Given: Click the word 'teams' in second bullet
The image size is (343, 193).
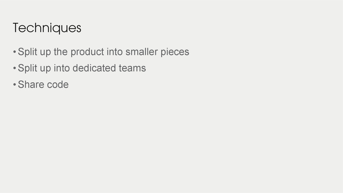Looking at the screenshot, I should pyautogui.click(x=132, y=68).
